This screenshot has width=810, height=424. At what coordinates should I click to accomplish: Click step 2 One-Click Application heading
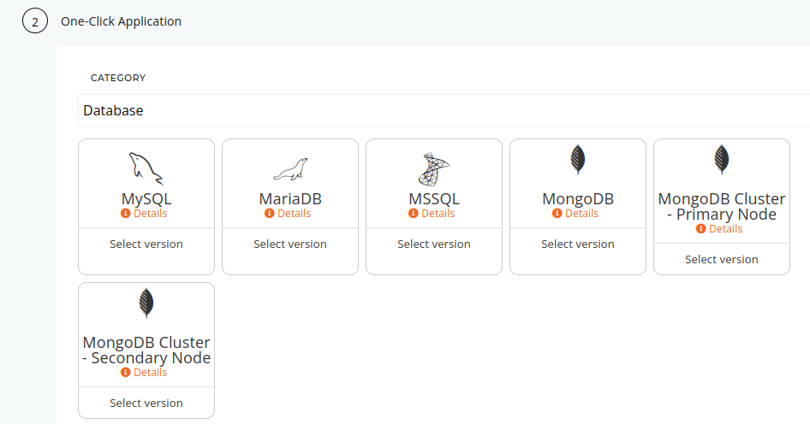[121, 21]
